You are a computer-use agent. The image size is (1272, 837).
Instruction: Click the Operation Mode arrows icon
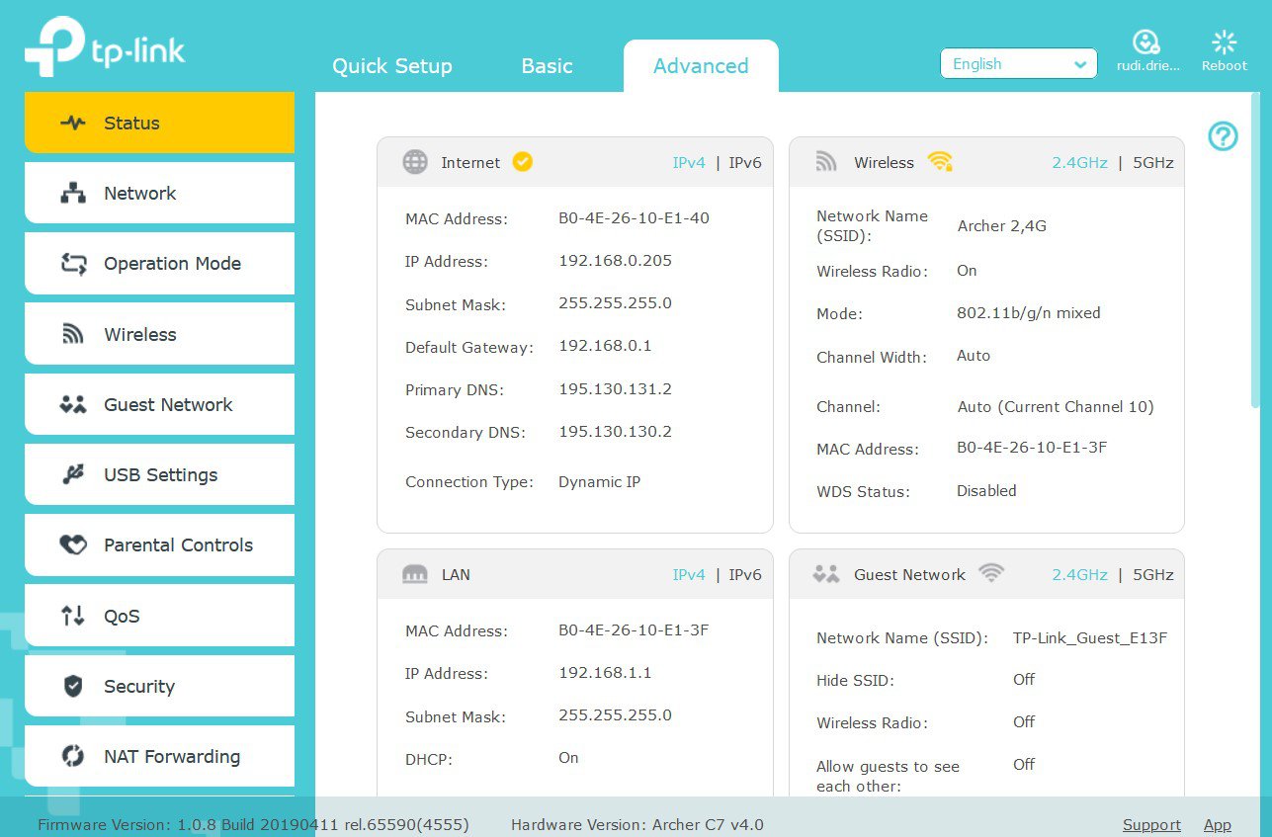click(x=73, y=264)
